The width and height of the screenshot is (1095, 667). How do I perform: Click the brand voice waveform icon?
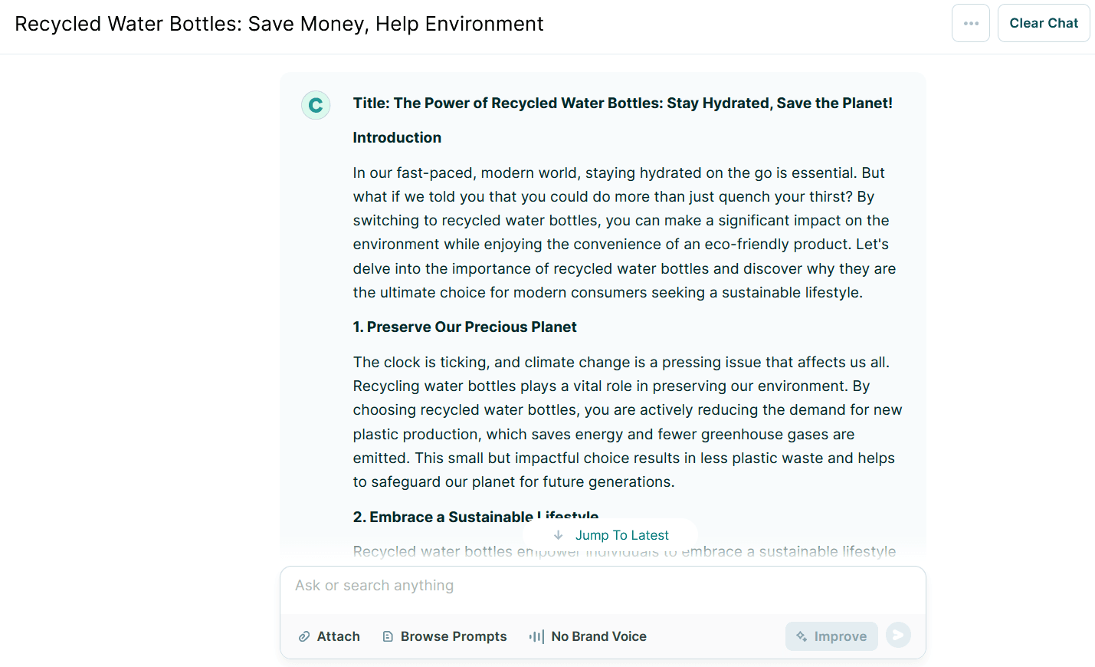pyautogui.click(x=536, y=636)
